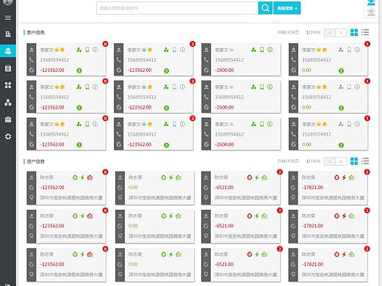Click the 客户信息 section heading

35,32
